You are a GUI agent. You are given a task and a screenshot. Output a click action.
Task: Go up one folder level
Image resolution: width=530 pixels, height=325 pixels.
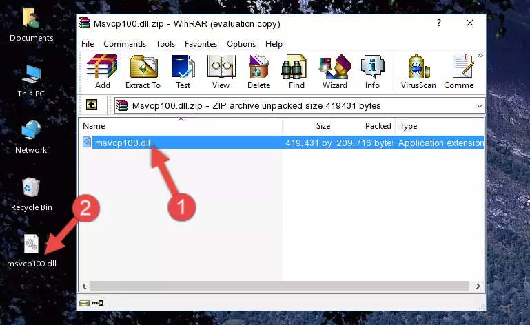[x=92, y=105]
